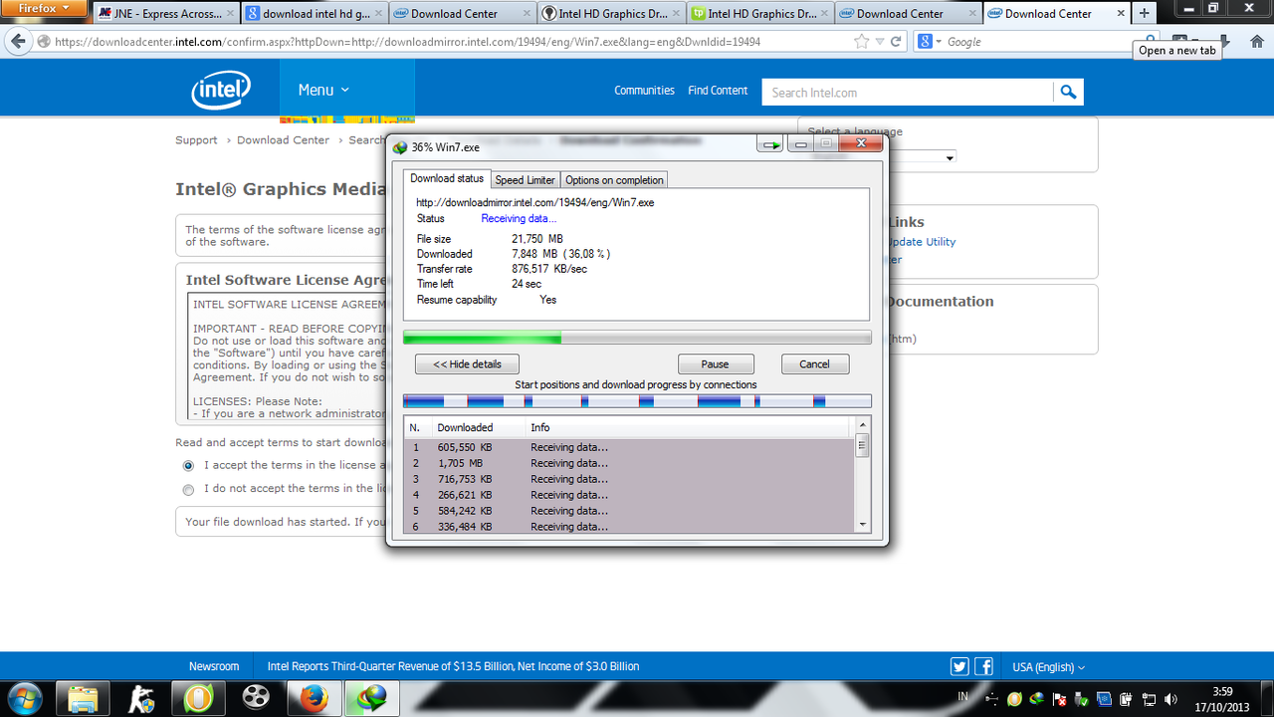This screenshot has height=717, width=1274.
Task: Open the Options on completion tab
Action: pyautogui.click(x=614, y=180)
